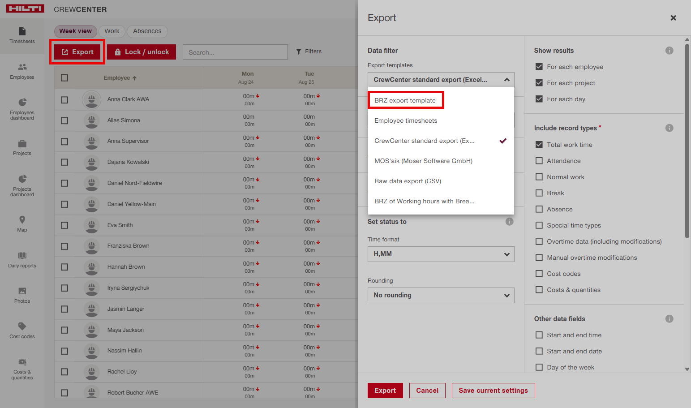691x408 pixels.
Task: Enable Break record type
Action: tap(539, 193)
